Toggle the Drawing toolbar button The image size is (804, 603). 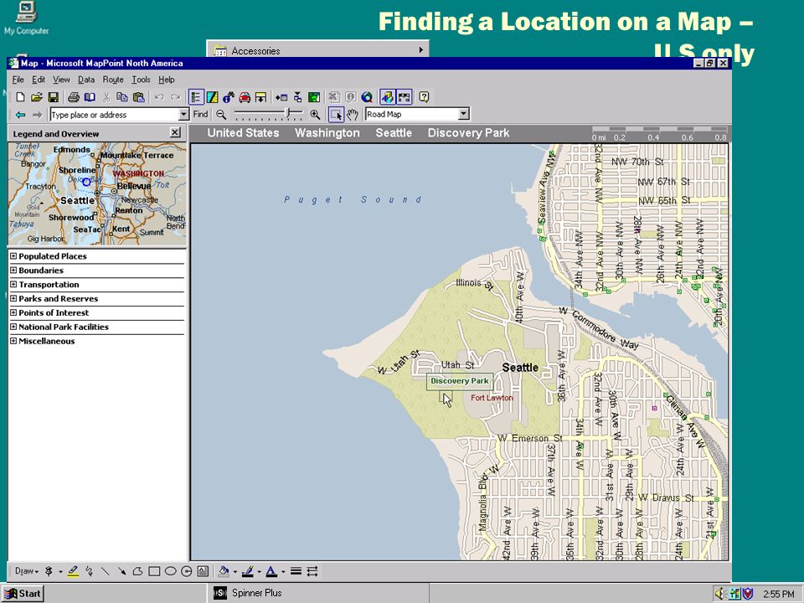click(387, 97)
